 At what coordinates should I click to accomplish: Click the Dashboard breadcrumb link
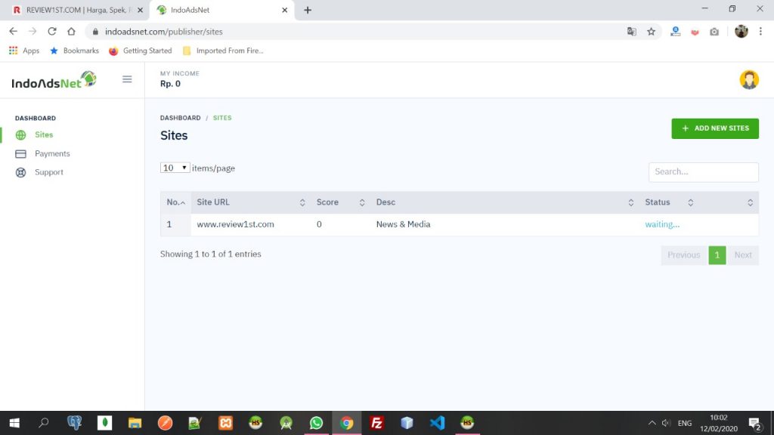click(x=180, y=118)
